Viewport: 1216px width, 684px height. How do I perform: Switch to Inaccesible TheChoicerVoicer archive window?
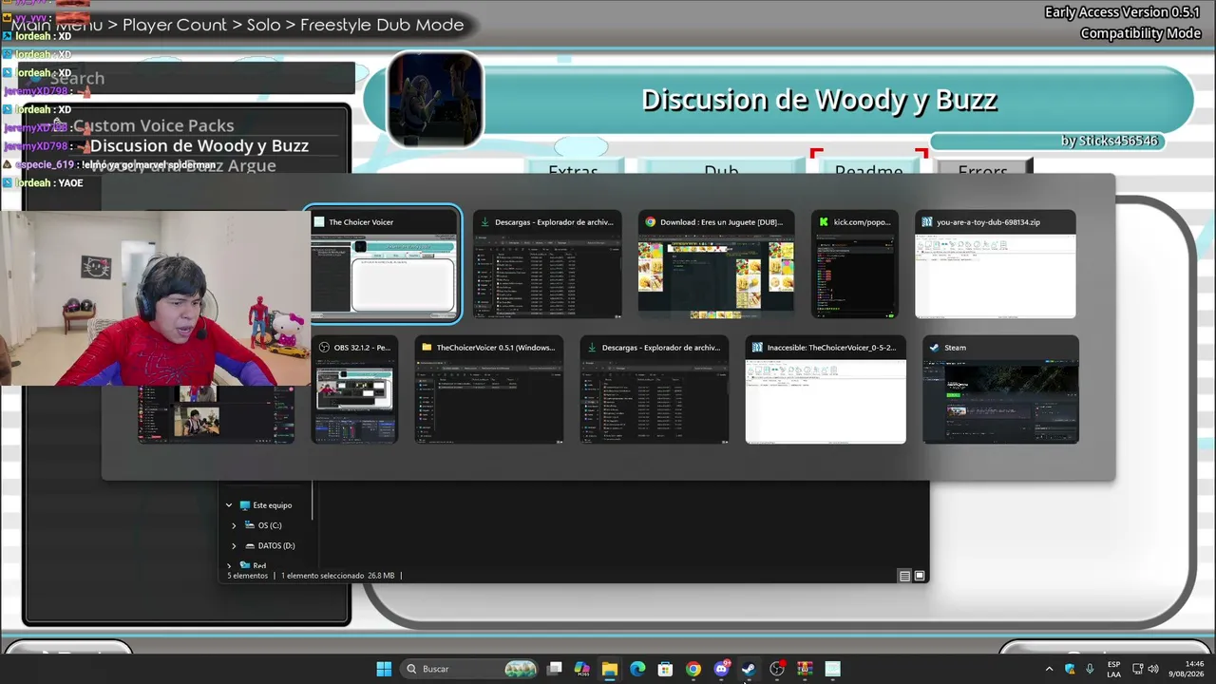coord(826,389)
